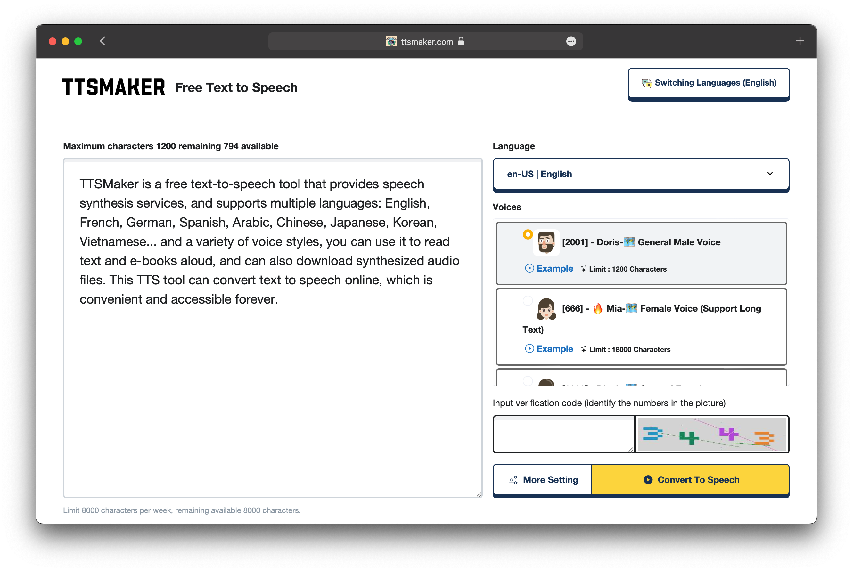The width and height of the screenshot is (853, 571).
Task: Click the Example playback icon for Mia
Action: click(528, 349)
